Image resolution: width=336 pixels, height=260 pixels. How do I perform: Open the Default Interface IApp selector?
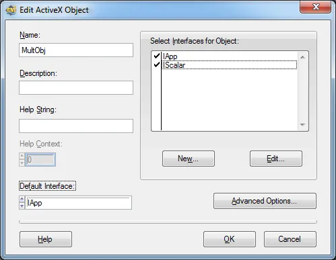78,203
